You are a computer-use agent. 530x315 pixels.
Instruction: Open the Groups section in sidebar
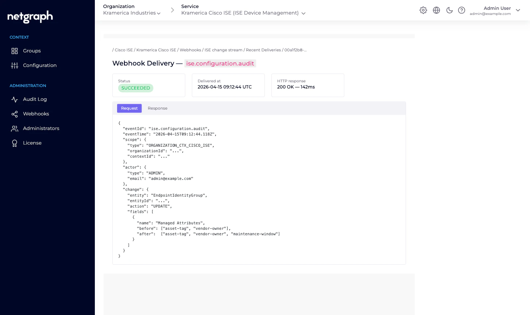(x=32, y=51)
